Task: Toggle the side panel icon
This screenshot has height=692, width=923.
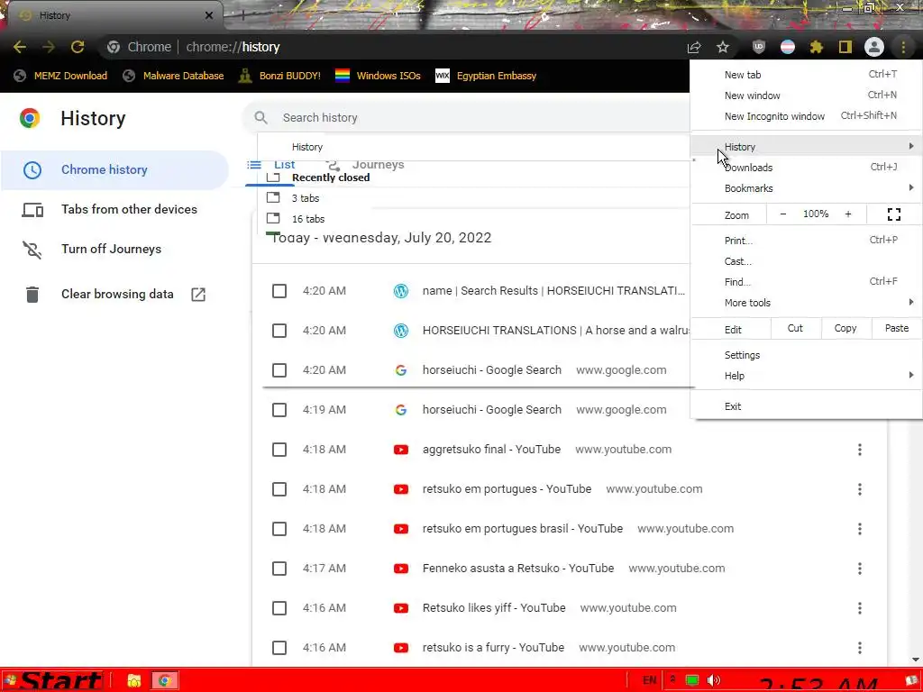Action: click(845, 47)
